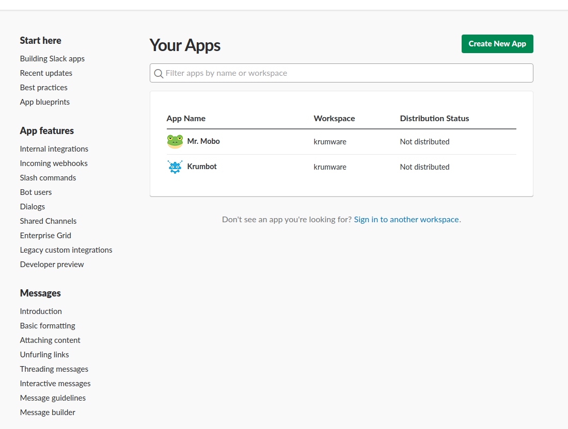The height and width of the screenshot is (429, 568).
Task: Open Attaching content guide
Action: click(50, 340)
